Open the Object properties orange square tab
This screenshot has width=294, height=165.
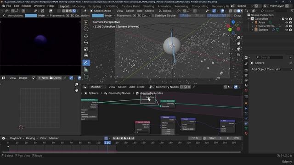[x=246, y=103]
